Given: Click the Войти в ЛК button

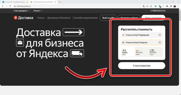Looking at the screenshot, I should pyautogui.click(x=108, y=18).
